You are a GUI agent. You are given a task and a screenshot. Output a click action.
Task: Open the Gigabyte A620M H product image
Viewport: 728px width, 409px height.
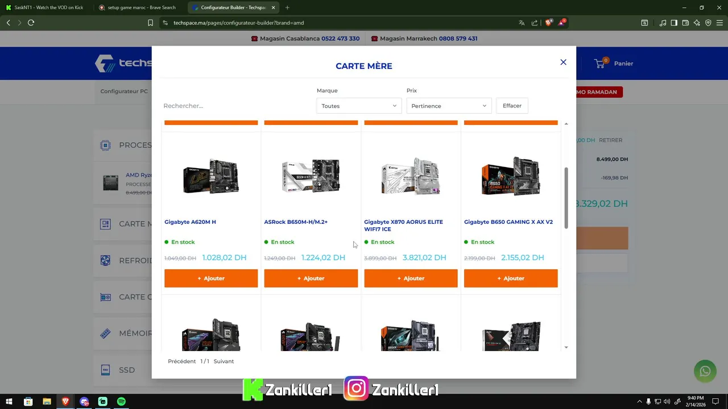(x=211, y=176)
